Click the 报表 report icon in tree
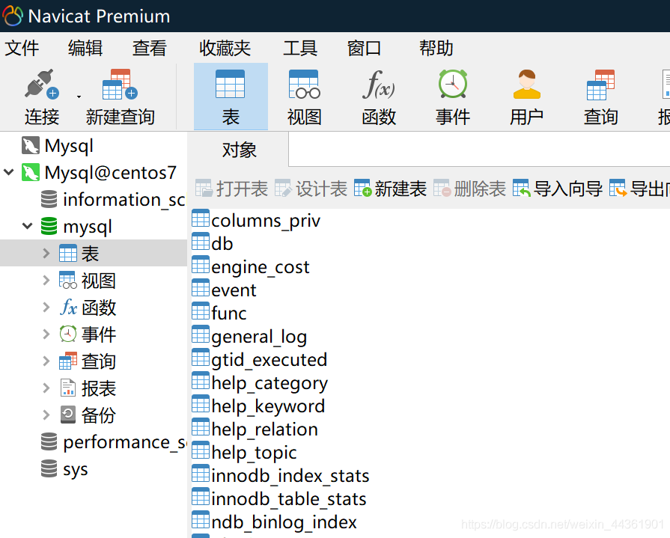This screenshot has height=538, width=670. click(x=68, y=388)
